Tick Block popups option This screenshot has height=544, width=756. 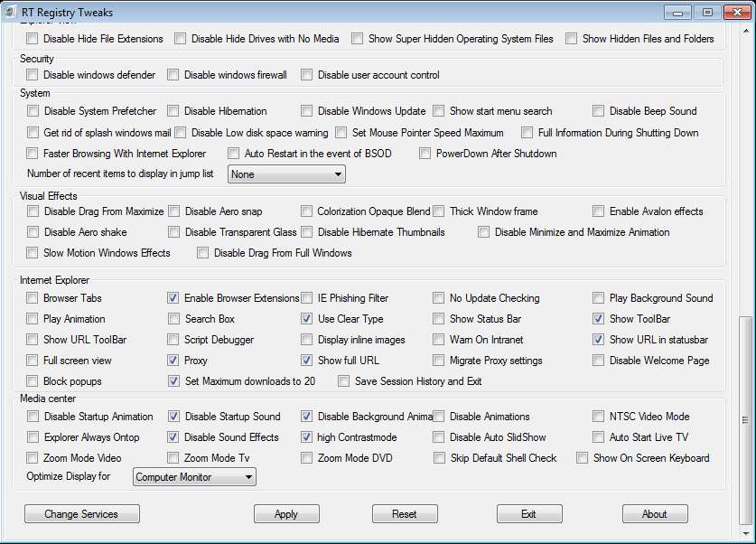[33, 381]
